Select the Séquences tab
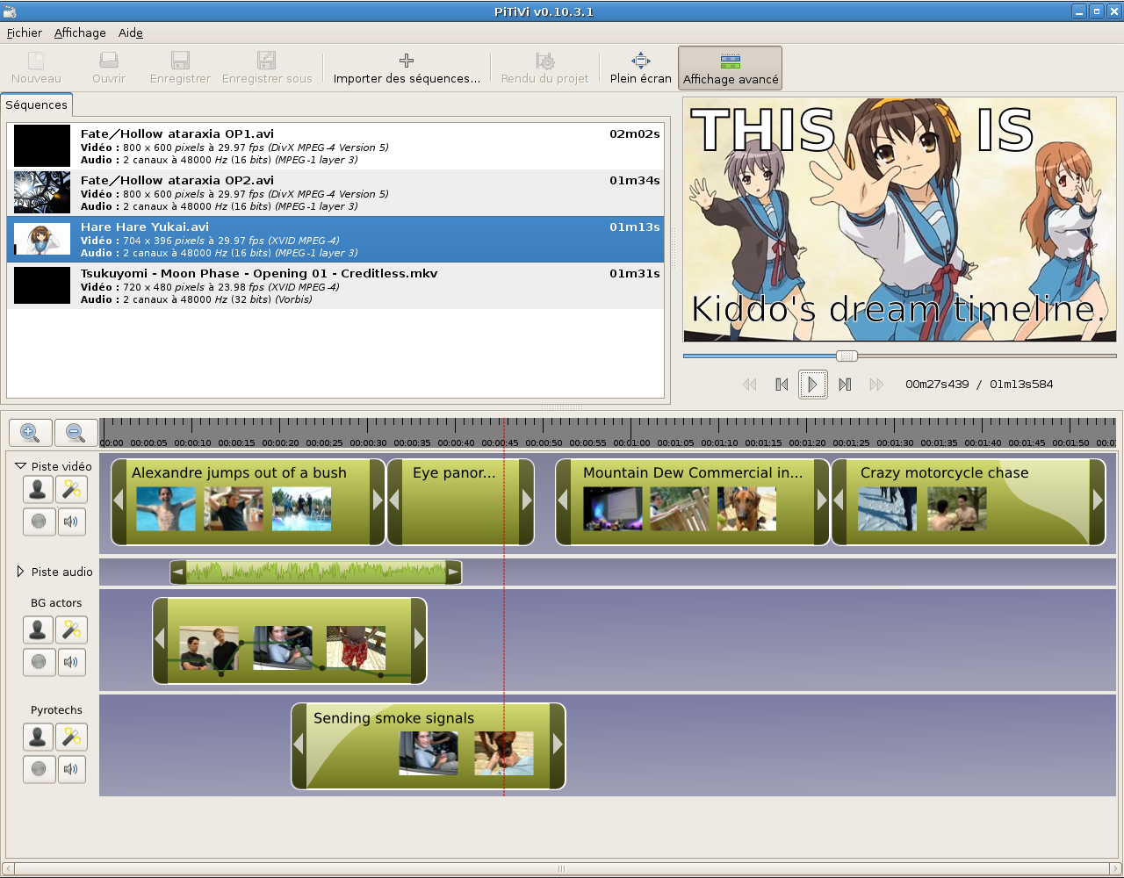The height and width of the screenshot is (878, 1124). tap(36, 104)
